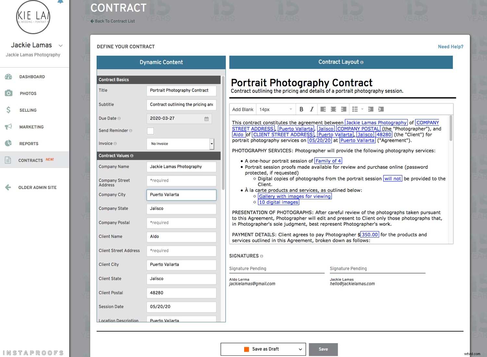Image resolution: width=487 pixels, height=357 pixels.
Task: Toggle the Send Reminder checkbox
Action: (x=150, y=131)
